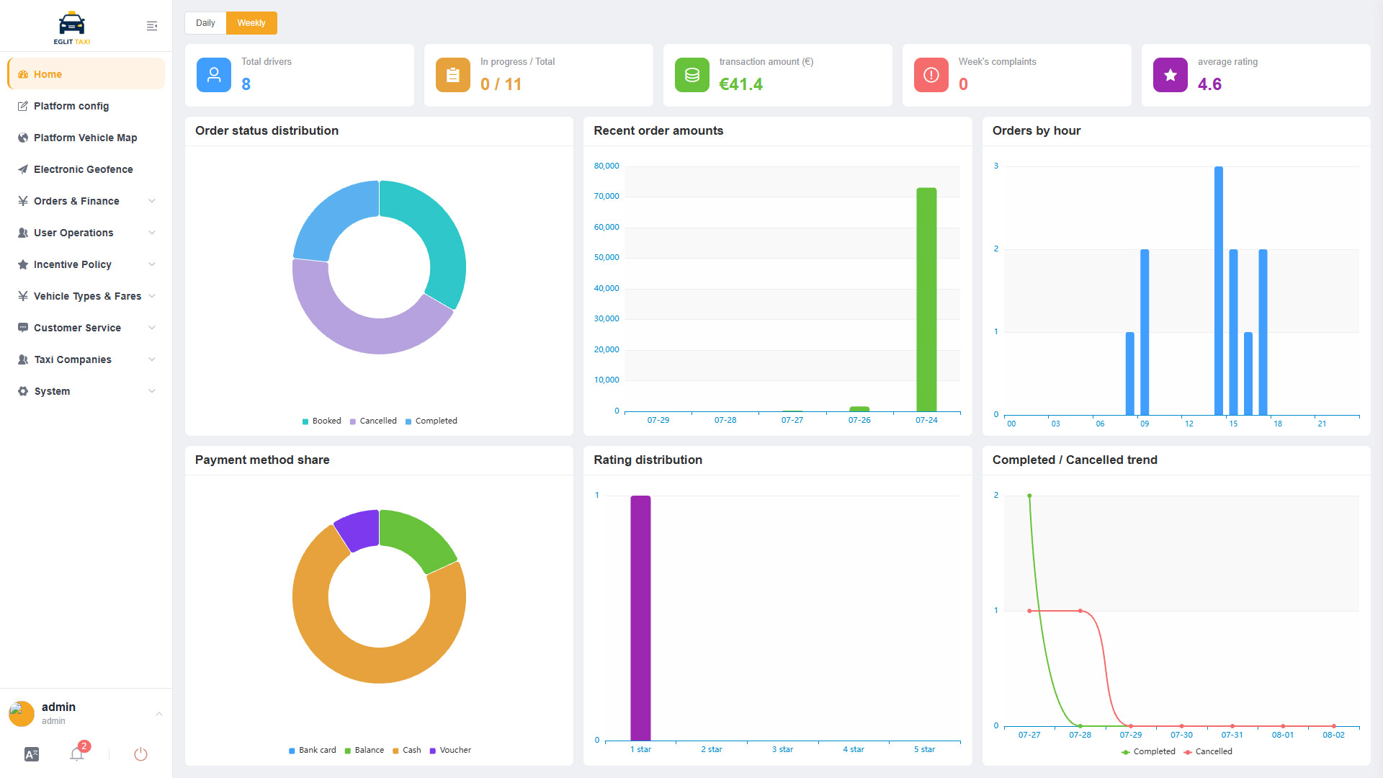
Task: Click the Week's complaints alert icon
Action: (931, 75)
